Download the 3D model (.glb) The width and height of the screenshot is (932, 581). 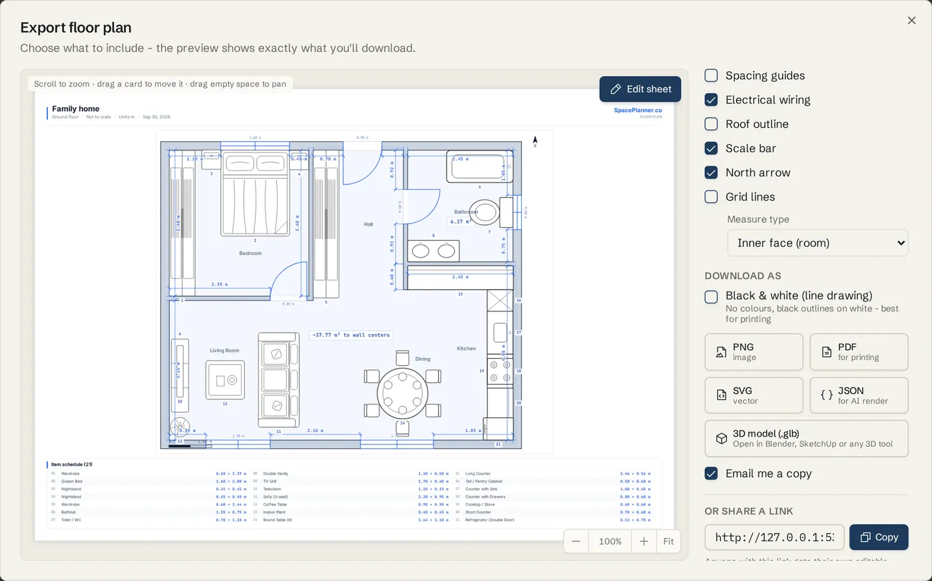(x=806, y=439)
